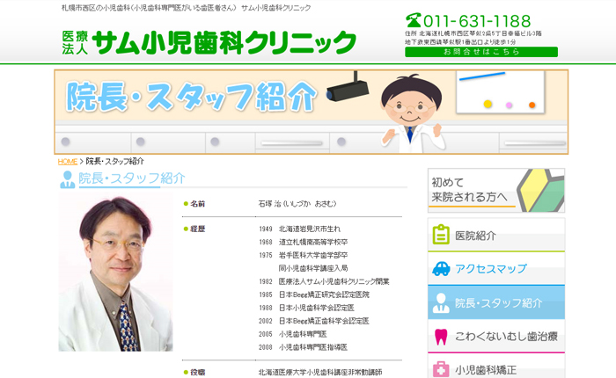Click the beginner leaf mark in 初めて来院 banner

[x=539, y=190]
